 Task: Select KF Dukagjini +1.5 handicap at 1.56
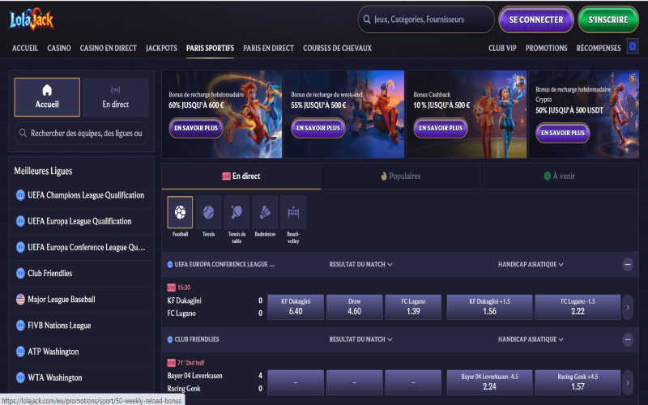(x=489, y=307)
